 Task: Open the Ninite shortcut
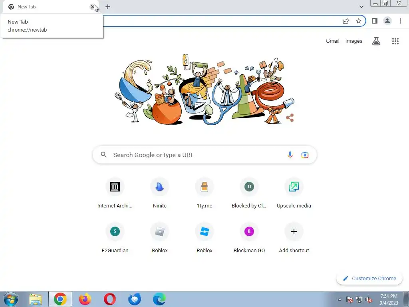[x=160, y=193]
